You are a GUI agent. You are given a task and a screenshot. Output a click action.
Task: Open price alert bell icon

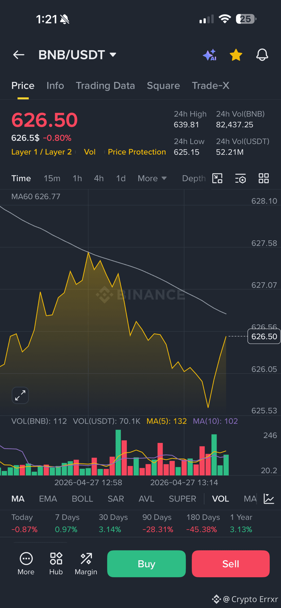point(262,55)
